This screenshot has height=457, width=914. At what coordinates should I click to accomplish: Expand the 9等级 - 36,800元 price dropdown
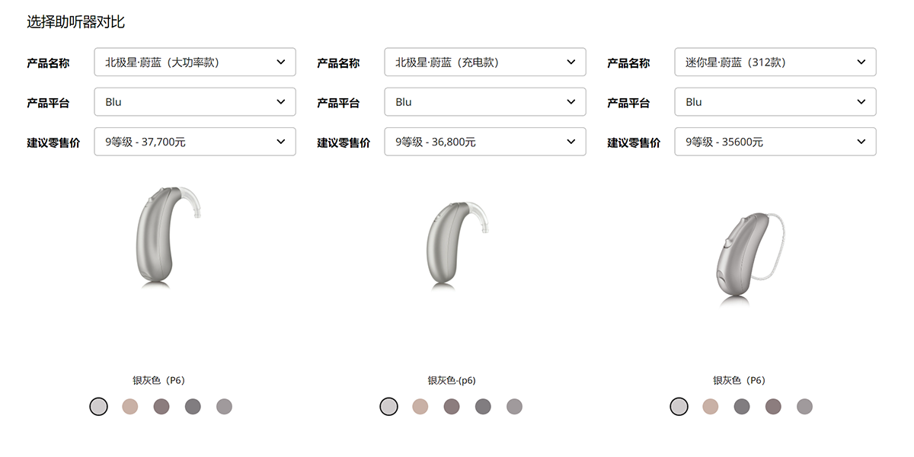[485, 142]
